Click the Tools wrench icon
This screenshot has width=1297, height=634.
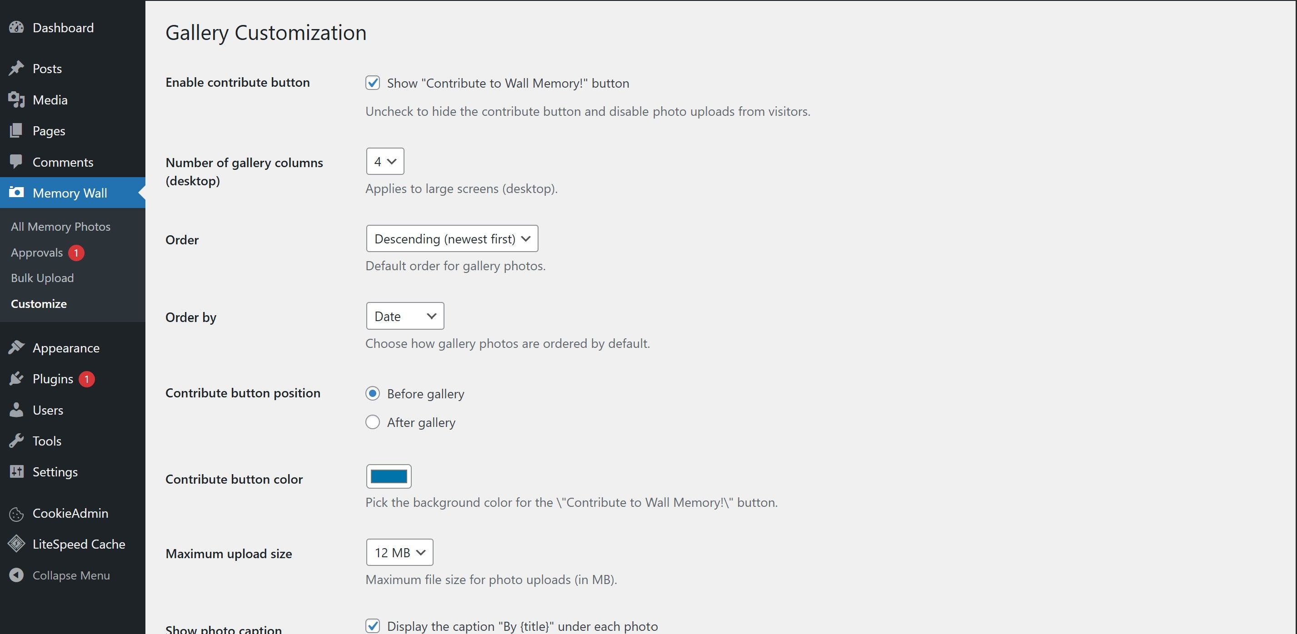(16, 441)
